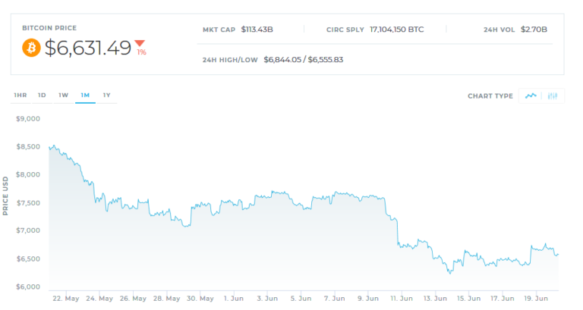The height and width of the screenshot is (310, 583).
Task: Click the MKT CAP $113.43B value
Action: pyautogui.click(x=257, y=30)
